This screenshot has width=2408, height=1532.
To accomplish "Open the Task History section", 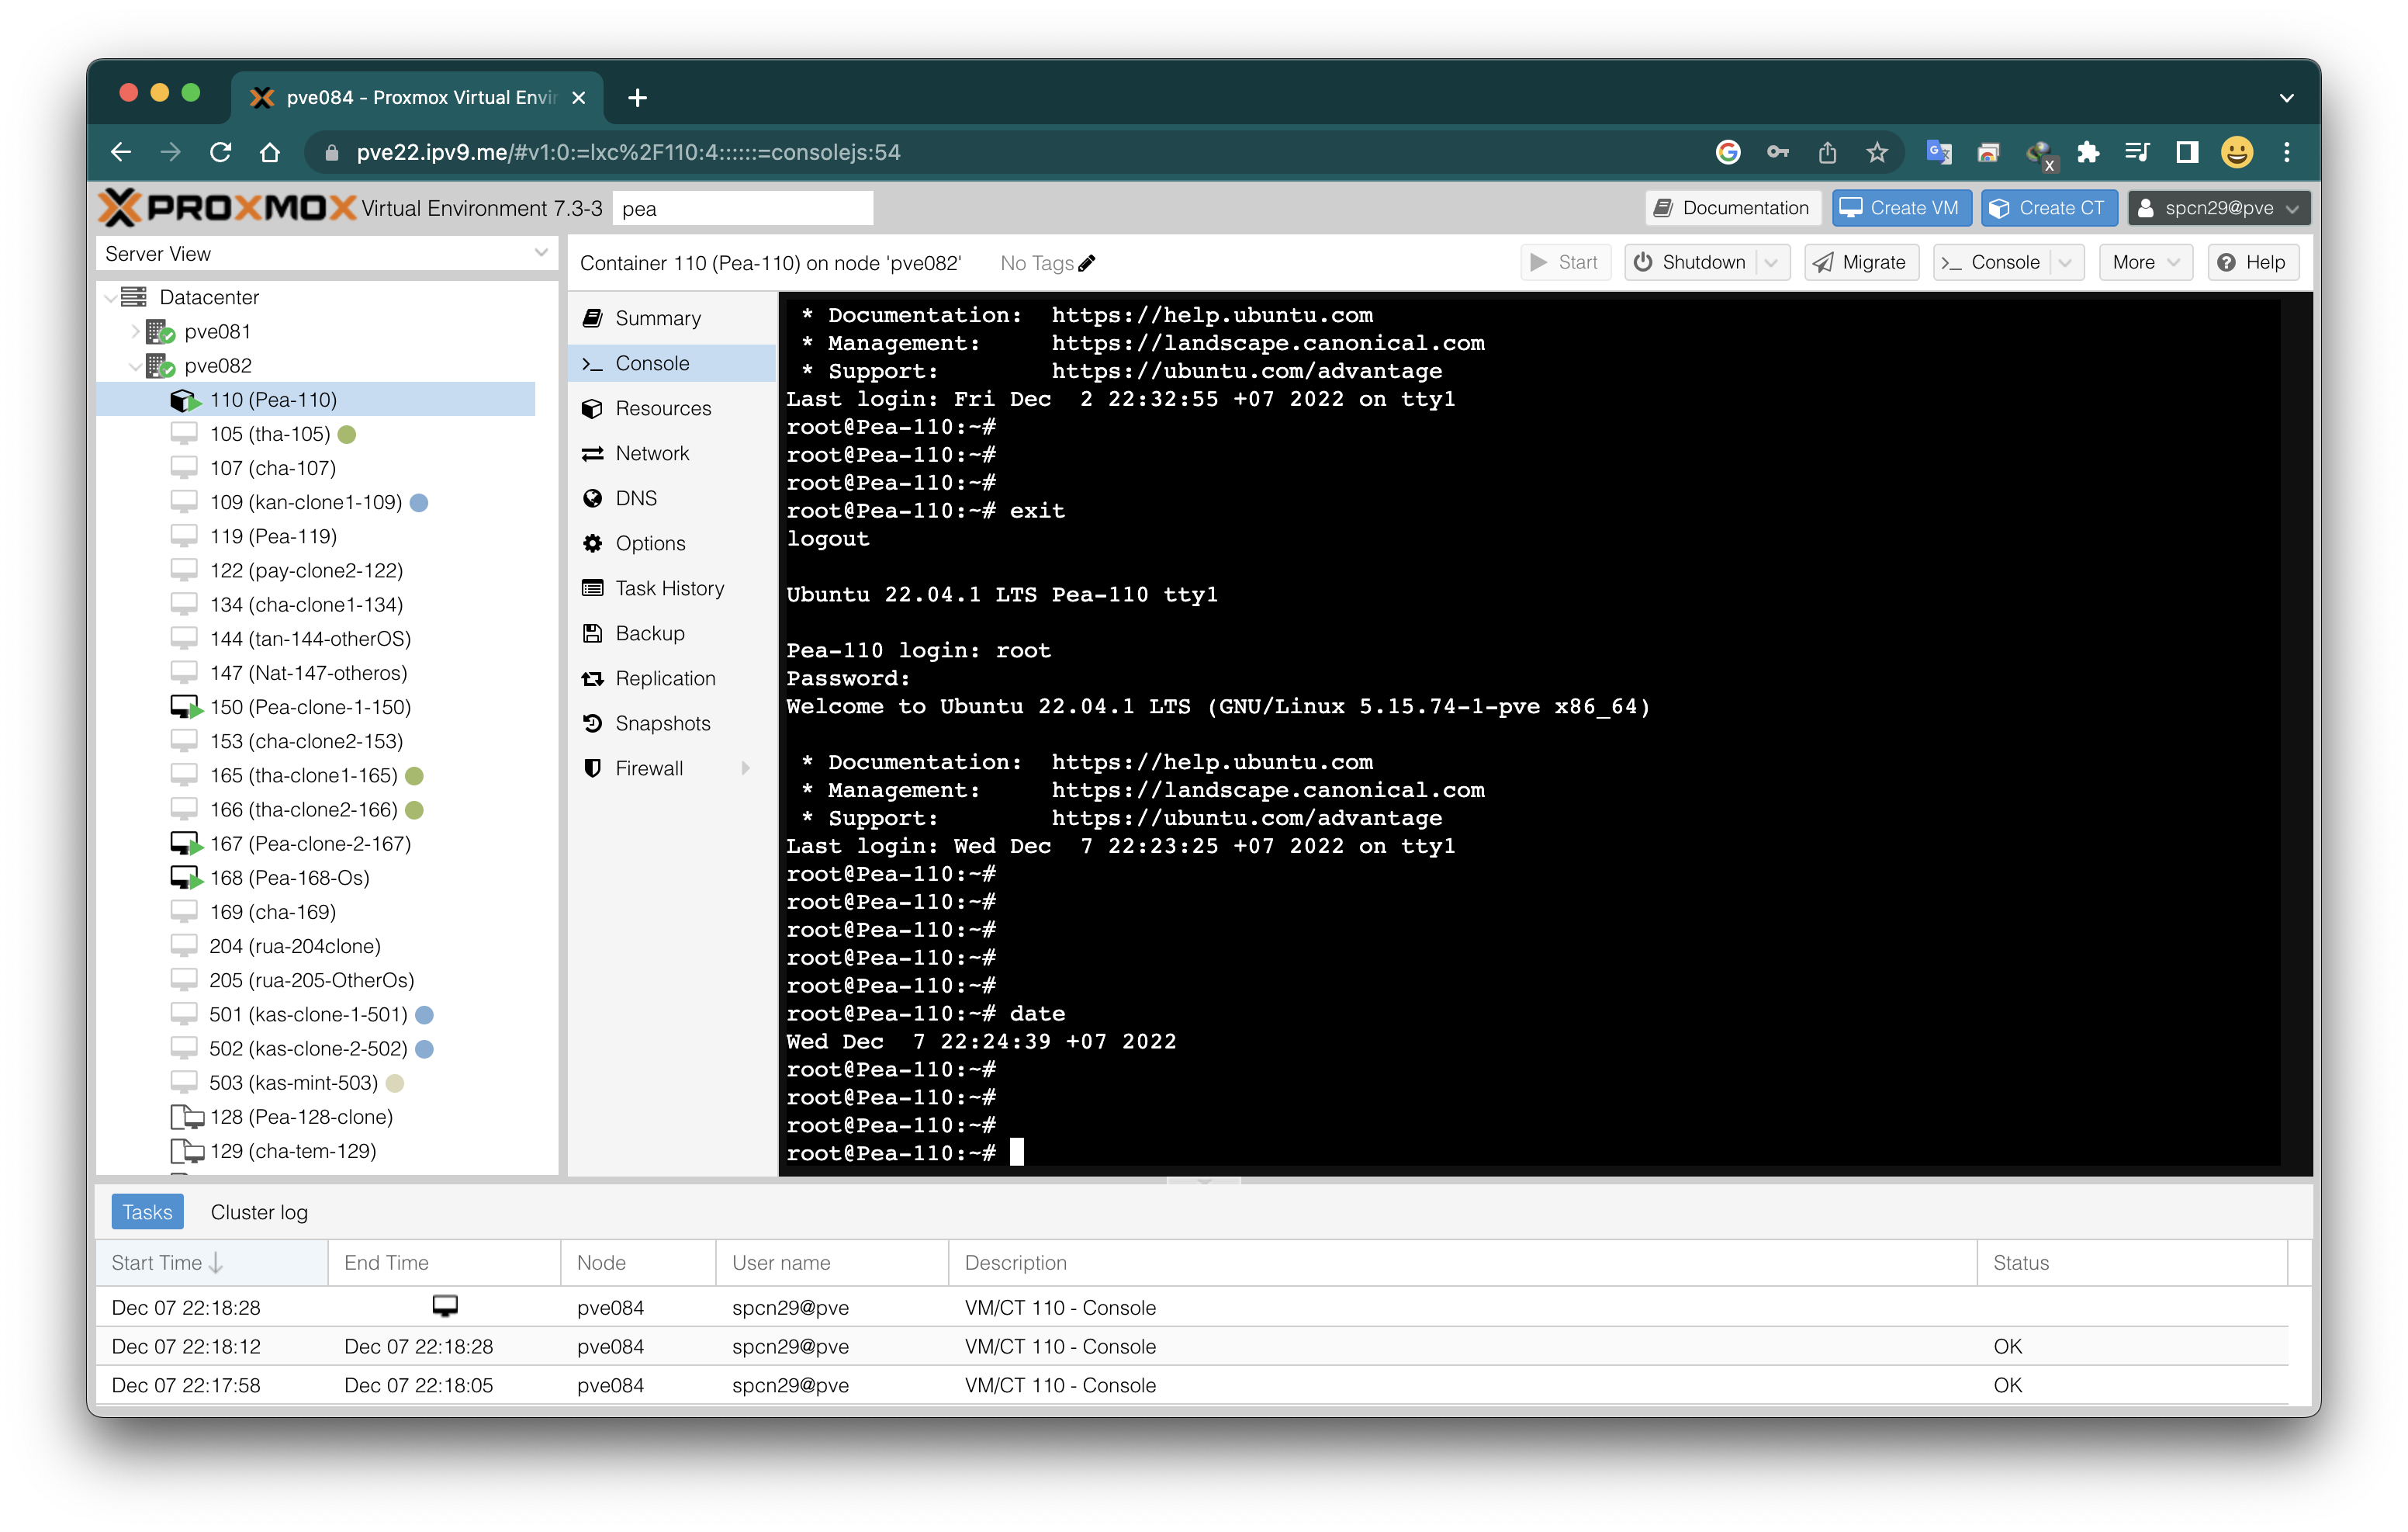I will (x=672, y=588).
